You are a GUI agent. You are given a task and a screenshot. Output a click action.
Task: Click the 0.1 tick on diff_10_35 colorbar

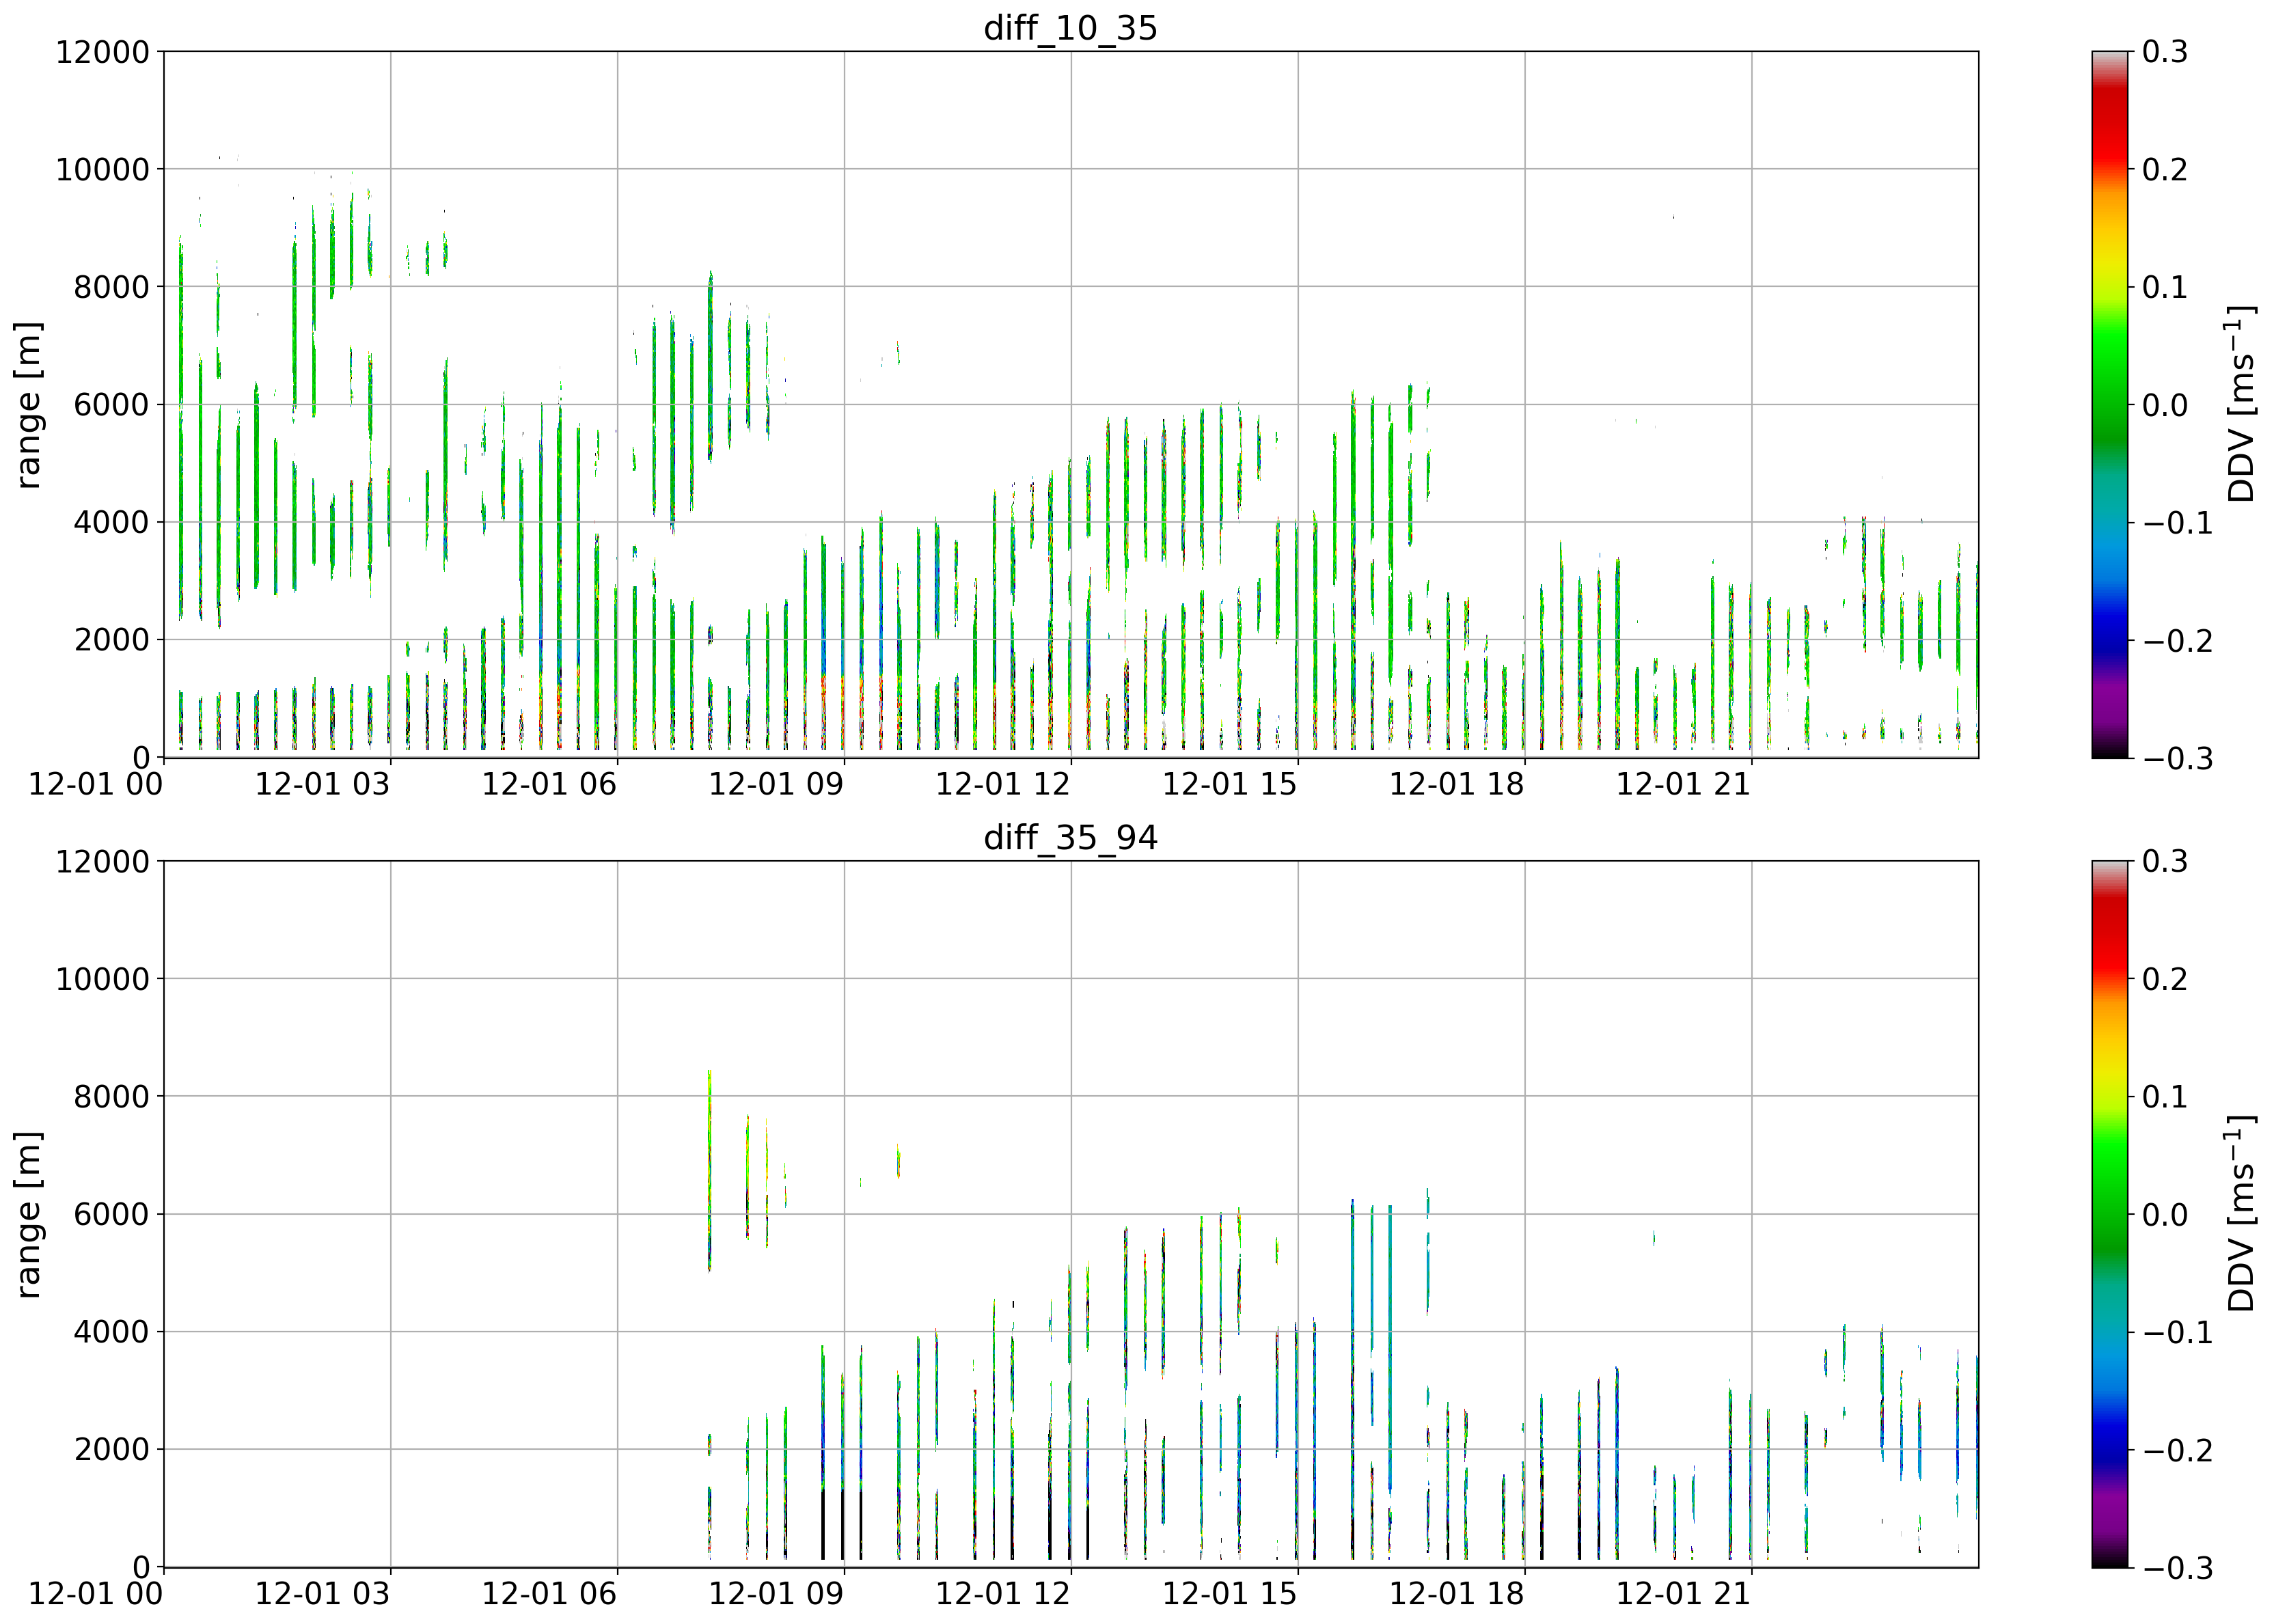click(2165, 287)
